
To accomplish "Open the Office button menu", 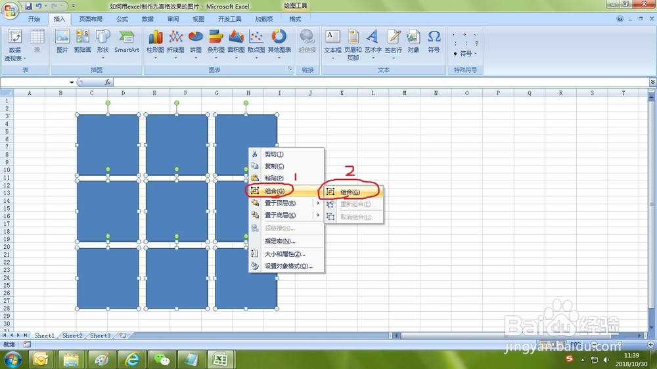I will pyautogui.click(x=10, y=9).
